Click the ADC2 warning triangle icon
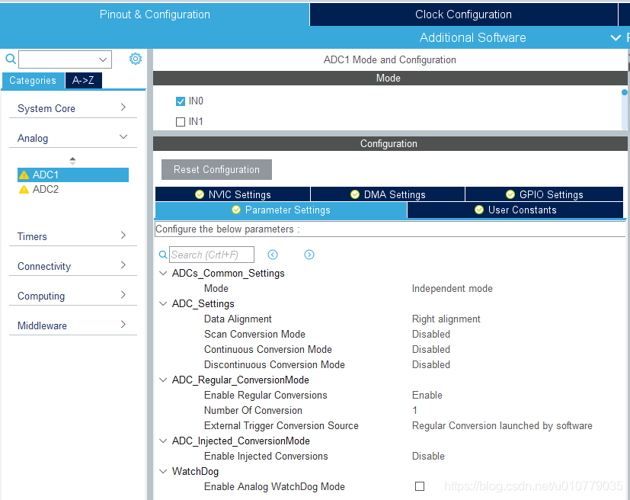 [x=24, y=189]
